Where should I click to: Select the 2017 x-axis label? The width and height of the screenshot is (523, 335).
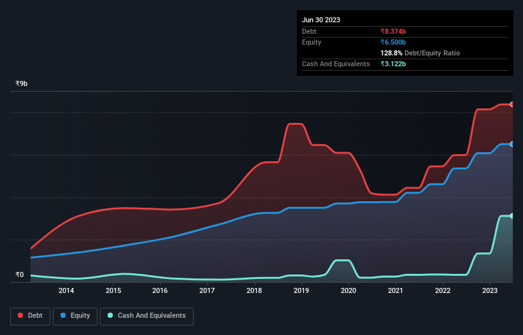click(x=207, y=290)
